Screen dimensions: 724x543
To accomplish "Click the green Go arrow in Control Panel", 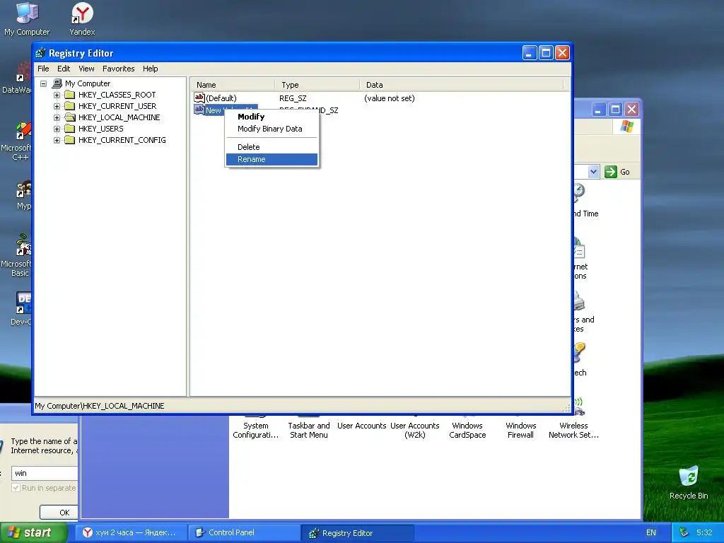I will (x=610, y=172).
